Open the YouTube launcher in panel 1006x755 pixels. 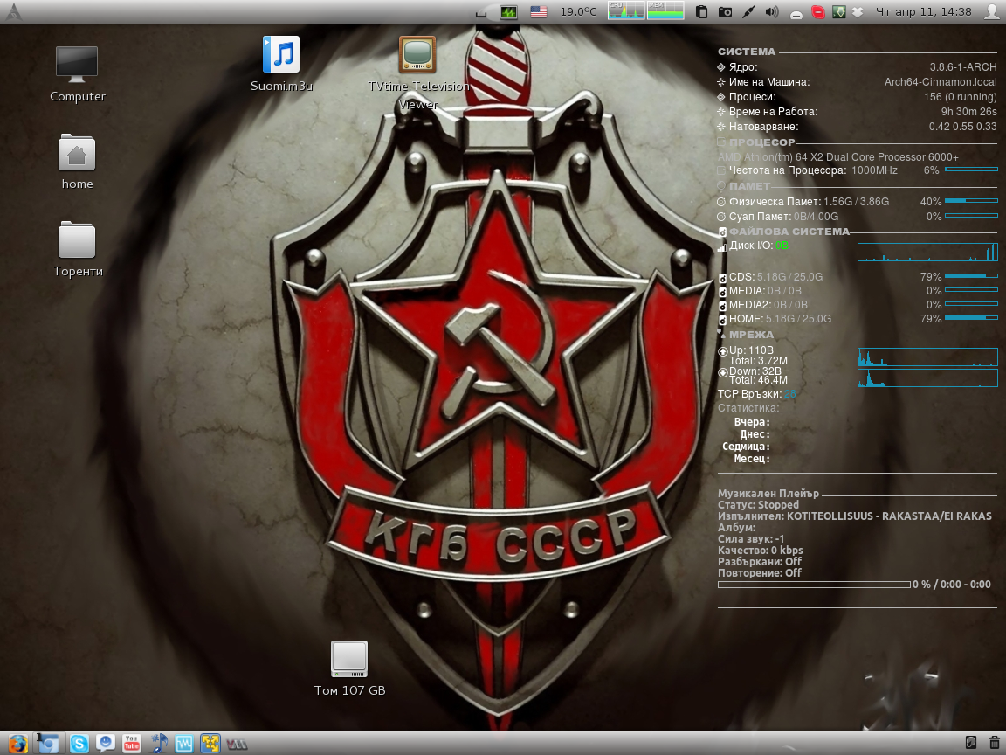pyautogui.click(x=132, y=744)
